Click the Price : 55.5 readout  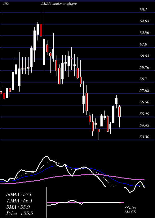coord(20,213)
